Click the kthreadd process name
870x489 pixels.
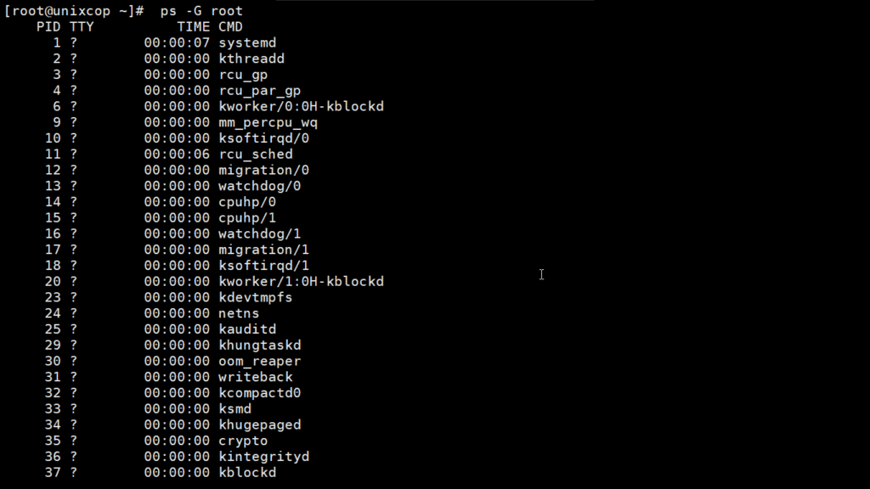tap(251, 59)
